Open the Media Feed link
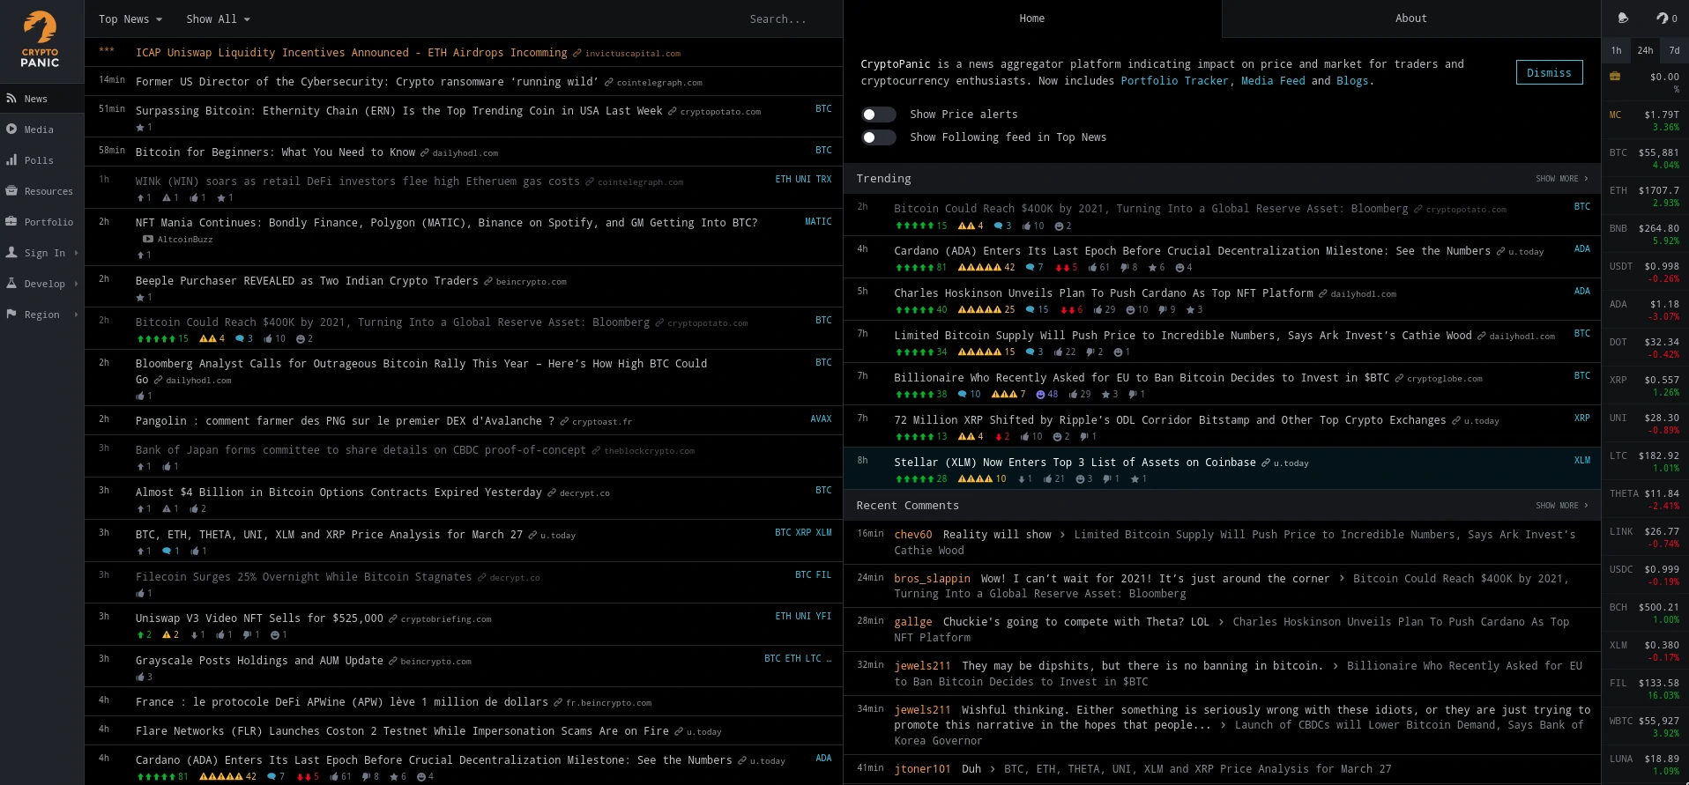Image resolution: width=1689 pixels, height=785 pixels. pos(1273,81)
